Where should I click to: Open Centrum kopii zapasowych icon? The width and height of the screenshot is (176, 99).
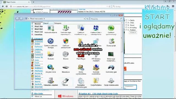[x=66, y=30]
